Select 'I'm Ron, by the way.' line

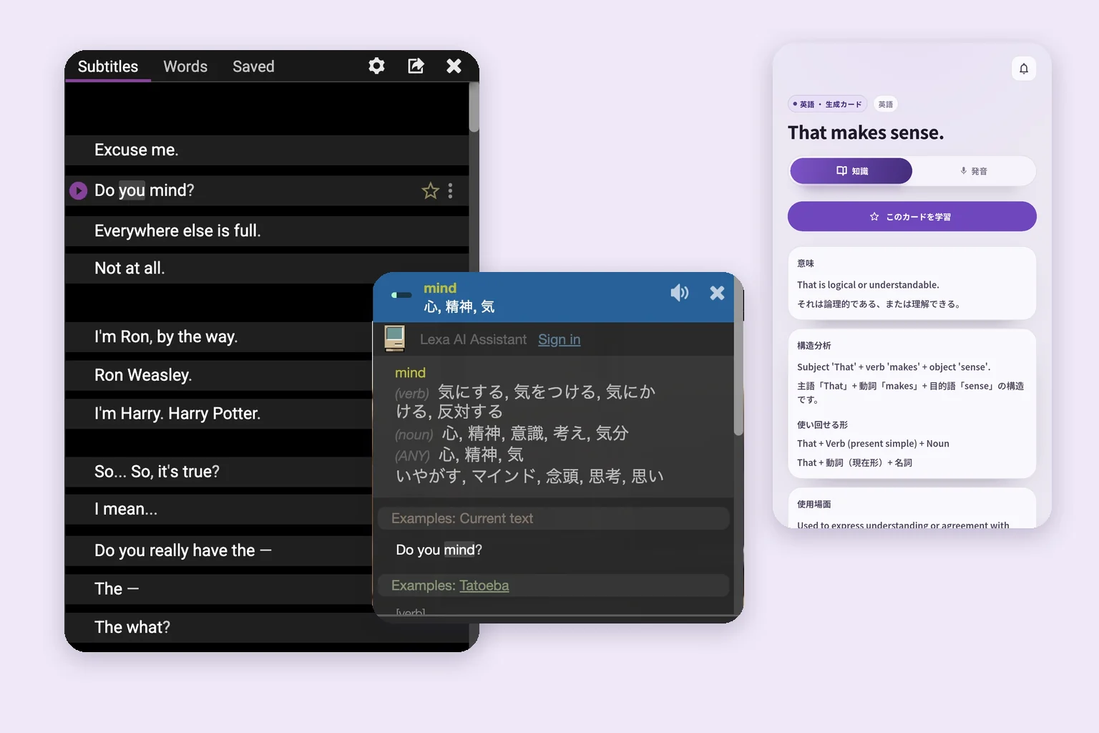(x=218, y=337)
